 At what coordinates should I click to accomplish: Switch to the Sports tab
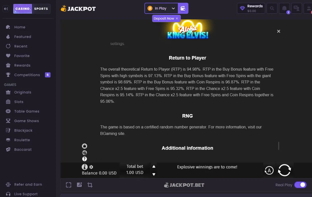click(x=41, y=9)
